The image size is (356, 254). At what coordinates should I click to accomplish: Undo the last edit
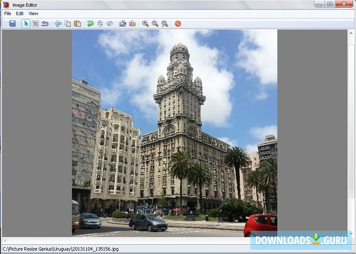coord(45,24)
